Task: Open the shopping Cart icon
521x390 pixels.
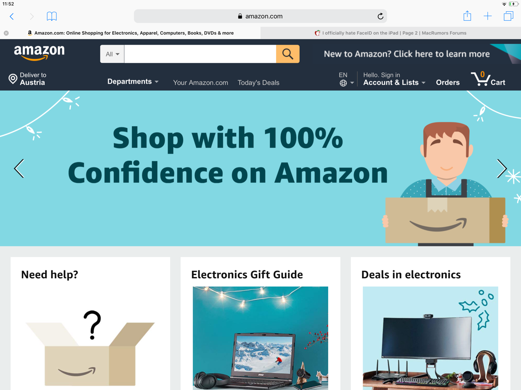Action: 488,79
